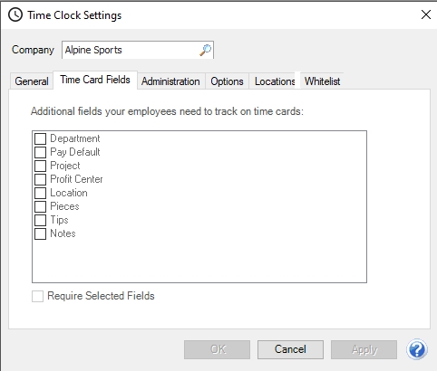Open the Whitelist tab

click(322, 81)
